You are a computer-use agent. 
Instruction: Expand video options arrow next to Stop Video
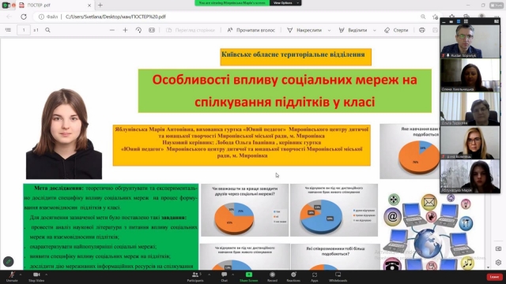[x=46, y=275]
